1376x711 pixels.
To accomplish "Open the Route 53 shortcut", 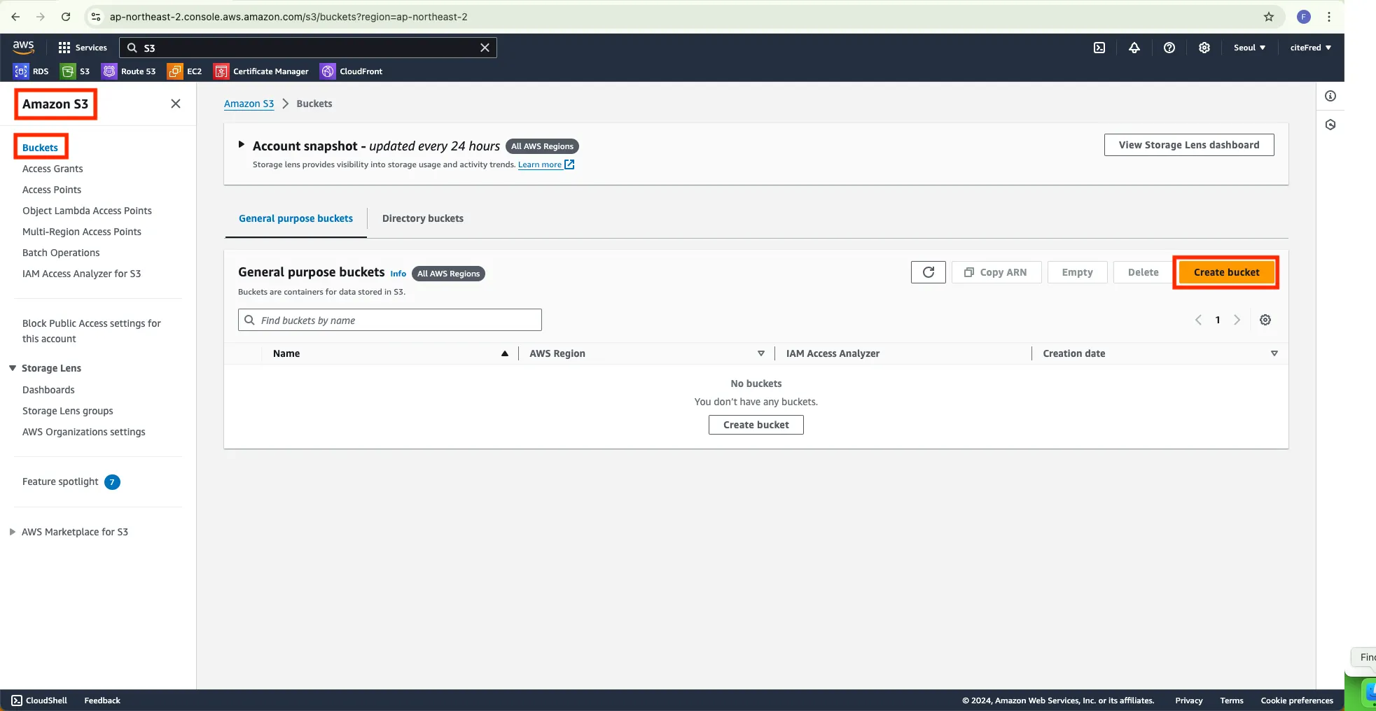I will (x=130, y=71).
